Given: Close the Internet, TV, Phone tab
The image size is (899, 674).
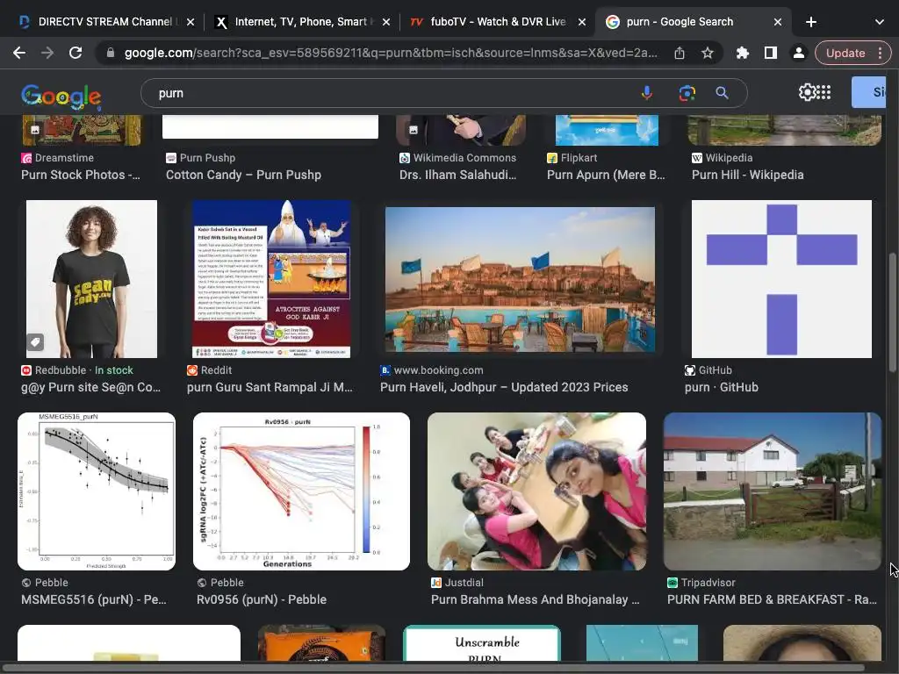Looking at the screenshot, I should coord(386,22).
